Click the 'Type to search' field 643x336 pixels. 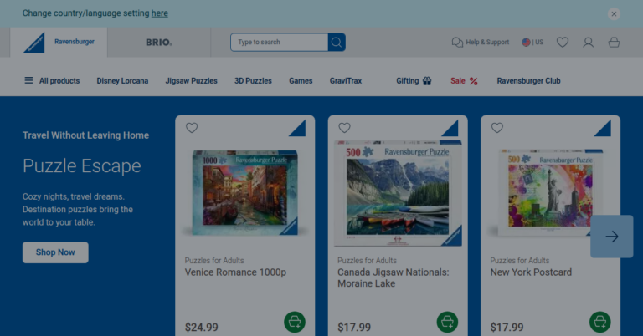[280, 42]
